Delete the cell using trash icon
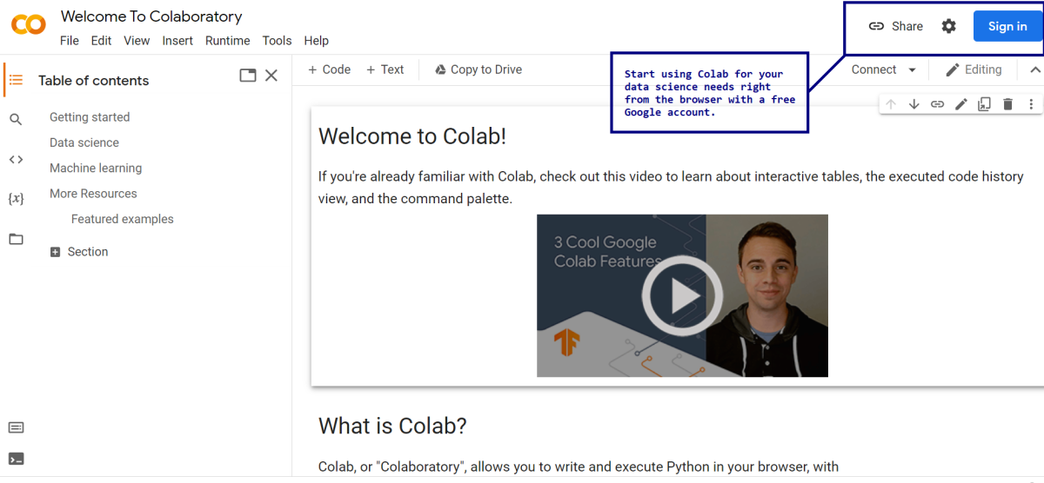 click(x=1007, y=104)
